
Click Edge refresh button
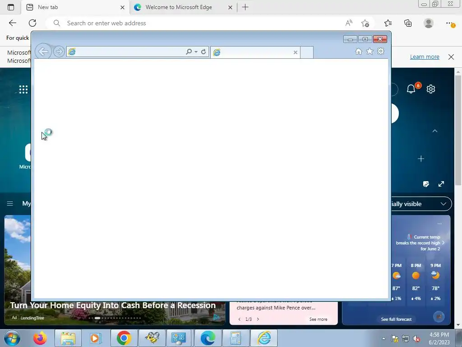[x=32, y=23]
